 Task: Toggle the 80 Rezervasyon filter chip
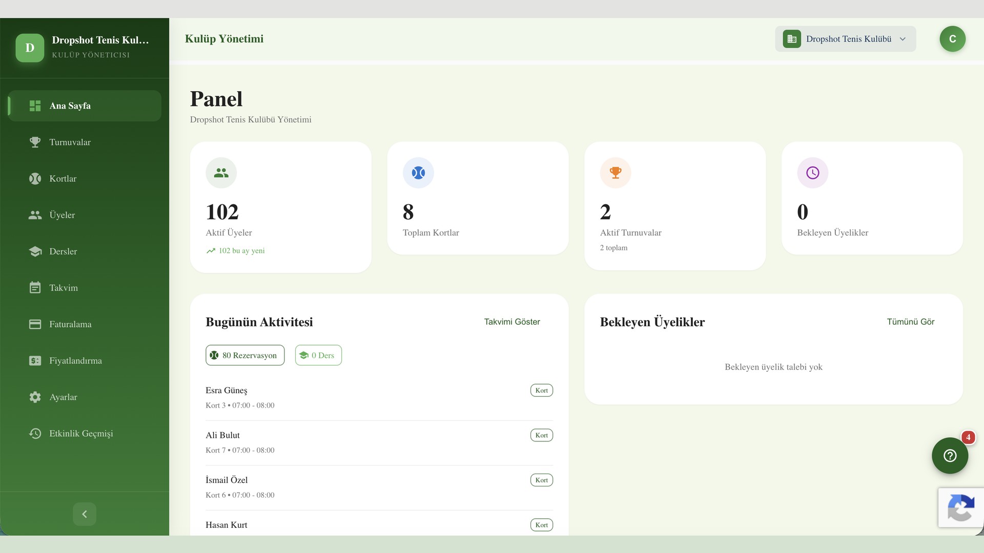pos(245,355)
